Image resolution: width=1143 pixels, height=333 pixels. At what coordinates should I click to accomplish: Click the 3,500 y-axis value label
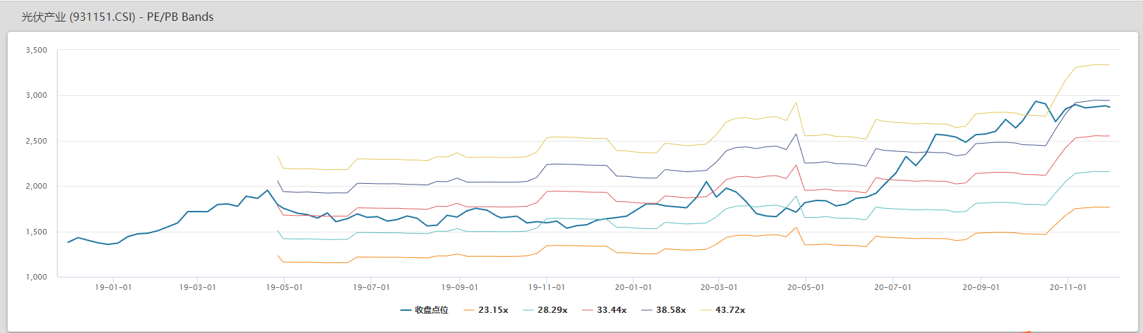pyautogui.click(x=36, y=51)
